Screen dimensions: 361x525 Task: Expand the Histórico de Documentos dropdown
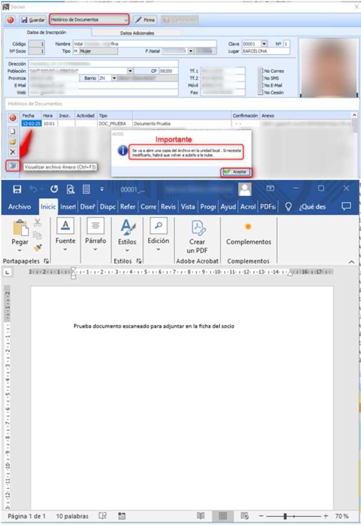pyautogui.click(x=126, y=20)
